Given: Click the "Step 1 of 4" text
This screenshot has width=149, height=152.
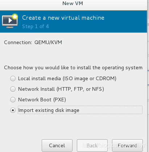Looking at the screenshot, I should pos(36,26).
